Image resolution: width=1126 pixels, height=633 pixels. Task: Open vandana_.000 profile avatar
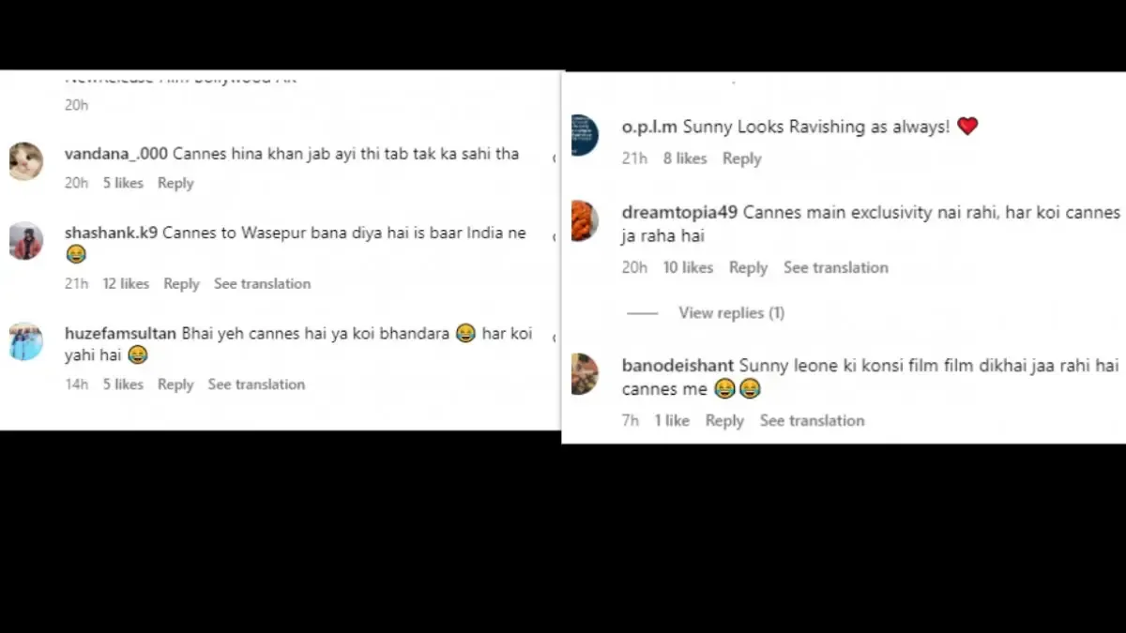[x=26, y=161]
